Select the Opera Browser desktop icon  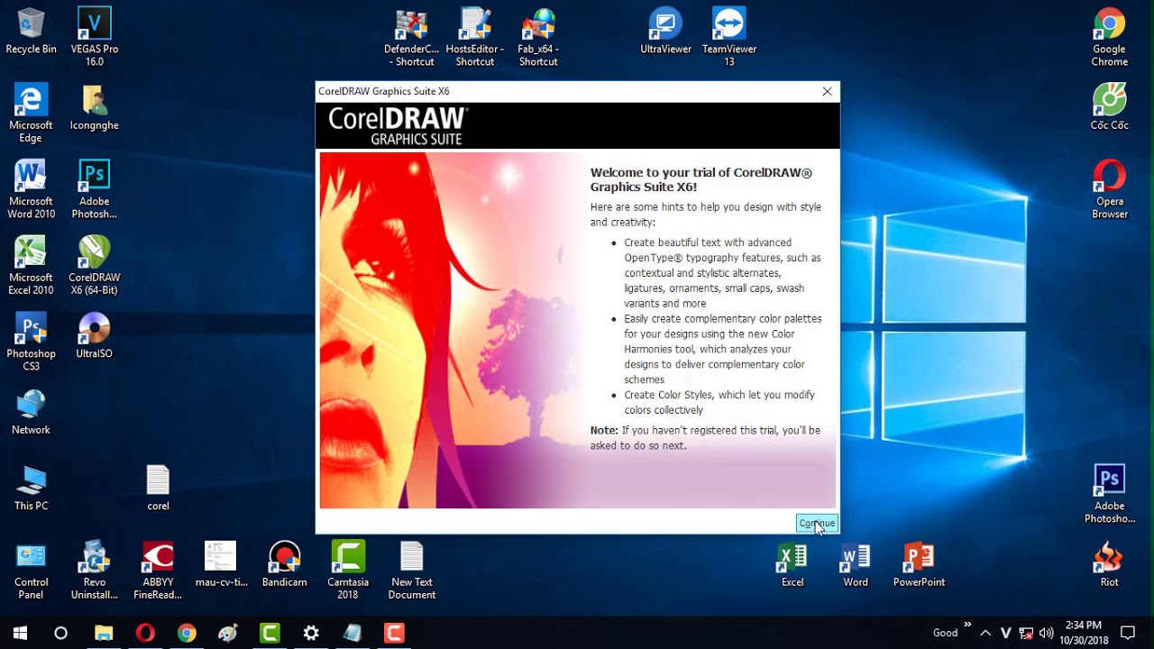coord(1109,189)
